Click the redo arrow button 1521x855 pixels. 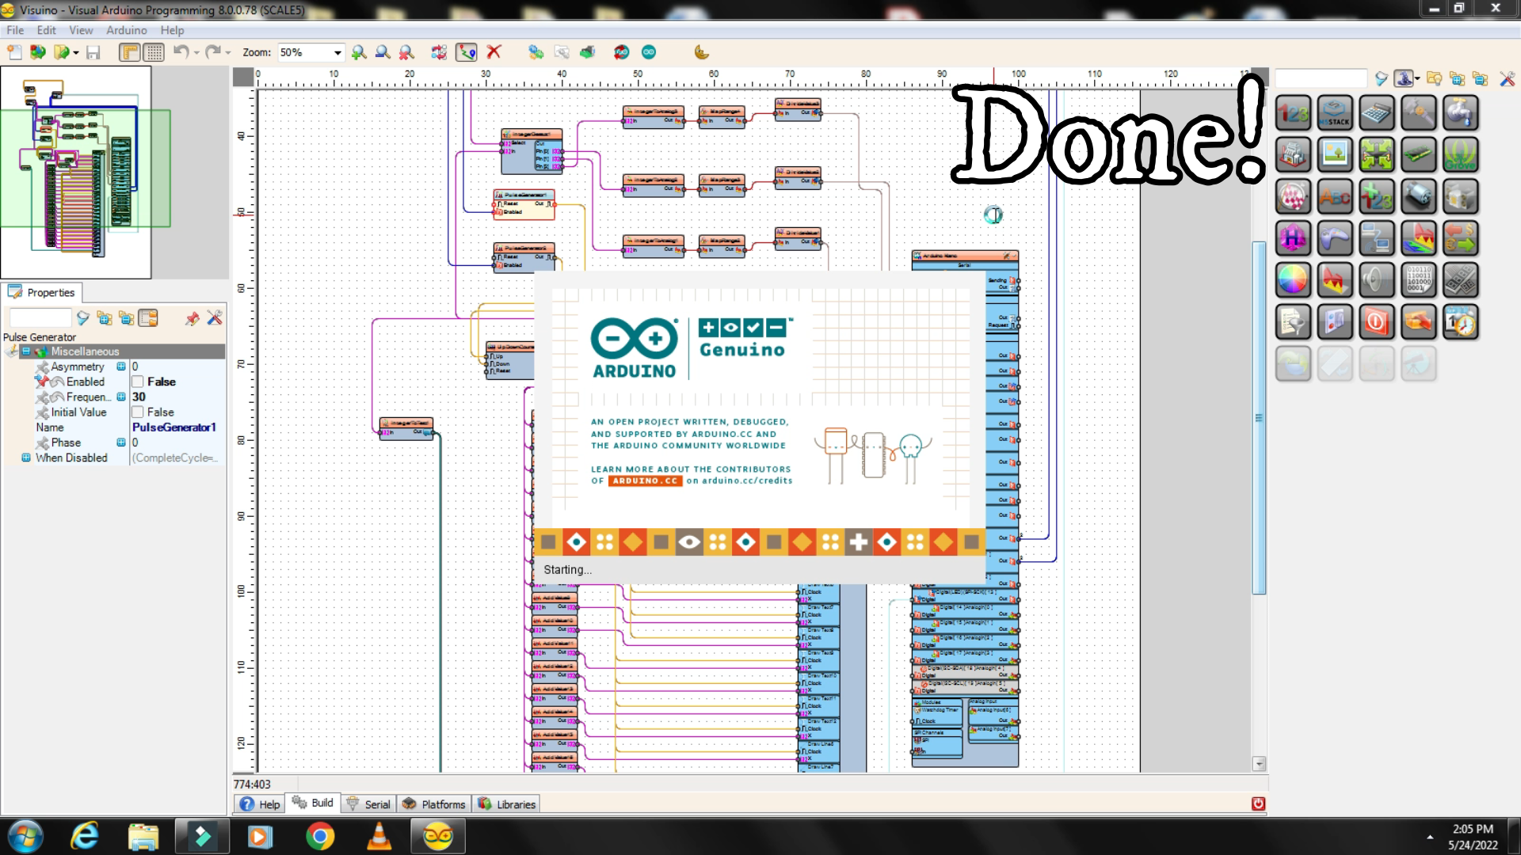(x=212, y=52)
